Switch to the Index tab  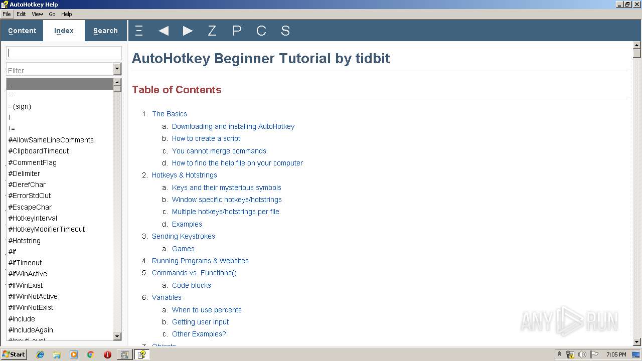coord(64,31)
